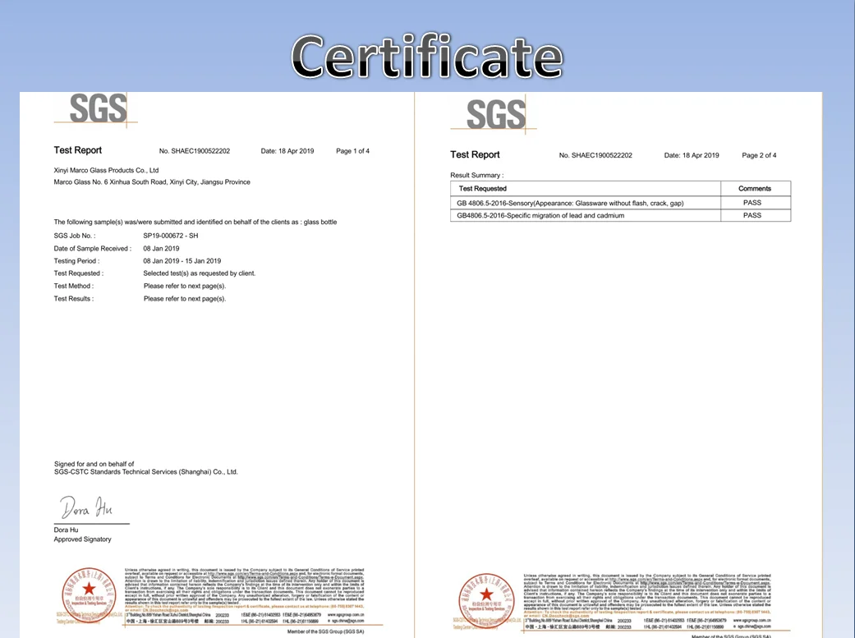Click the SGS Job No. SP19-000672 - SH value
Image resolution: width=855 pixels, height=638 pixels.
point(171,236)
